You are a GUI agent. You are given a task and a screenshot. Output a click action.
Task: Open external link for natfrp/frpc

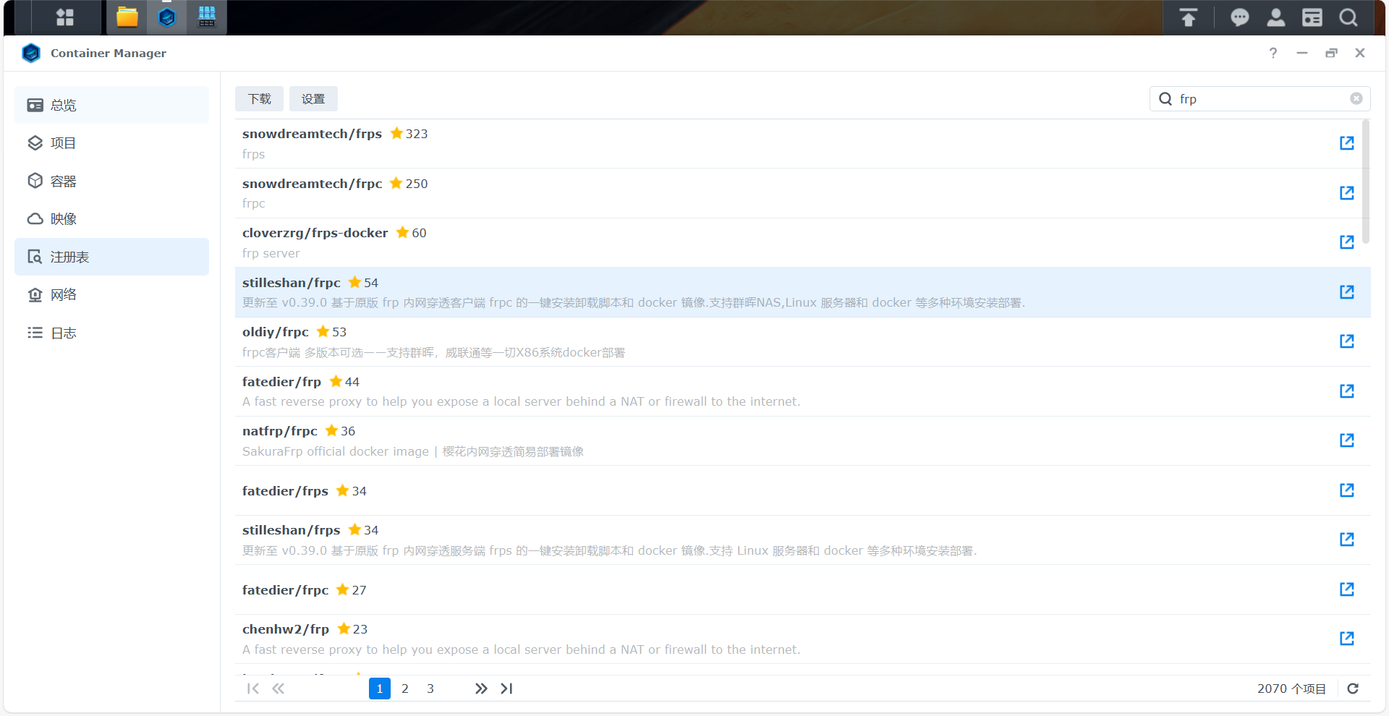(1346, 440)
